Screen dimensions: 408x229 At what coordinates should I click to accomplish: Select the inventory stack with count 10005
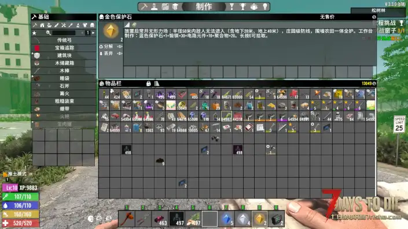(x=193, y=127)
